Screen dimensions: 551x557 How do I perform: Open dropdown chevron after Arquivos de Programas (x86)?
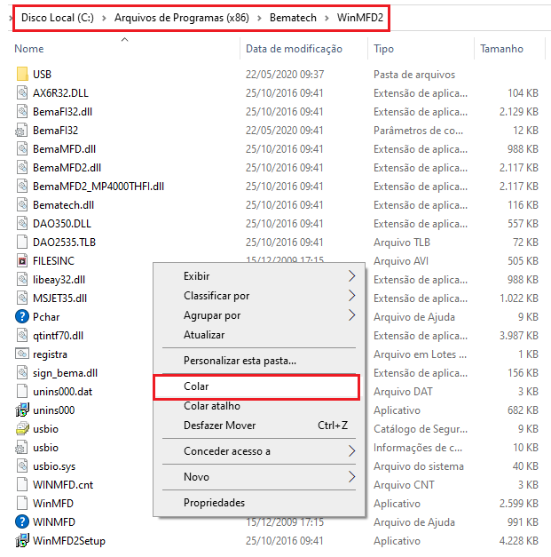259,18
